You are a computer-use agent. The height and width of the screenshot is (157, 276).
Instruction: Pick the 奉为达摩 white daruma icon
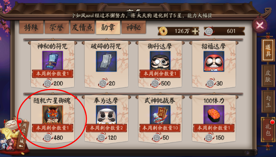pos(106,115)
